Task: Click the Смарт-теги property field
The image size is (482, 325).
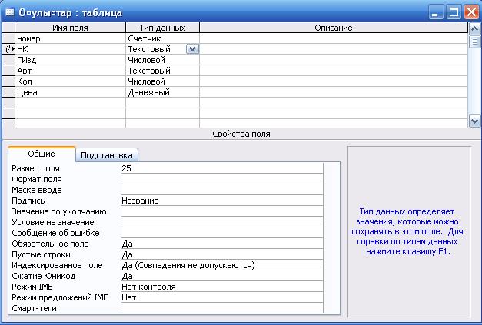Action: pos(221,308)
